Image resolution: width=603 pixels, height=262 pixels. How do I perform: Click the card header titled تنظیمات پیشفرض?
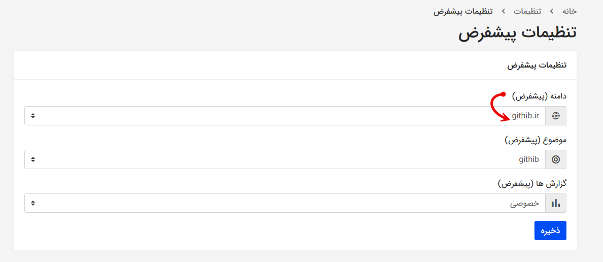tap(537, 65)
